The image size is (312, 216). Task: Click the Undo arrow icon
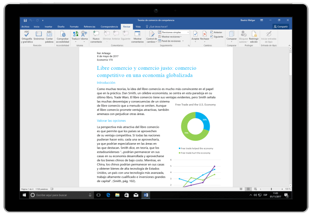click(31, 20)
